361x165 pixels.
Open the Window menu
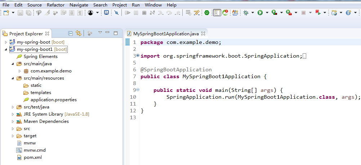153,5
